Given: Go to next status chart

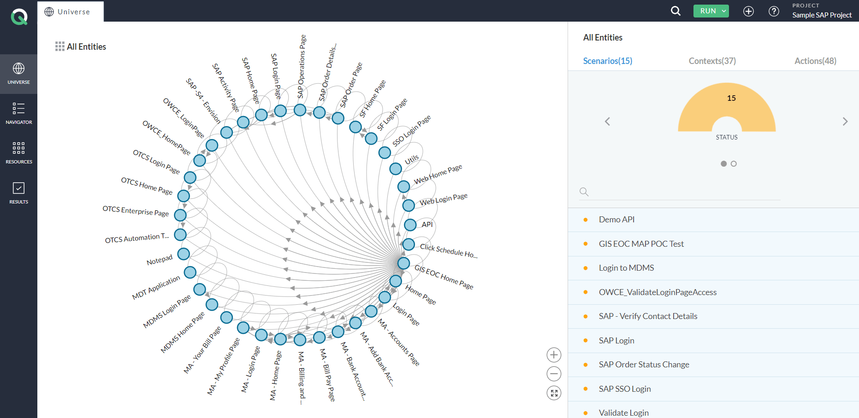Looking at the screenshot, I should [845, 122].
